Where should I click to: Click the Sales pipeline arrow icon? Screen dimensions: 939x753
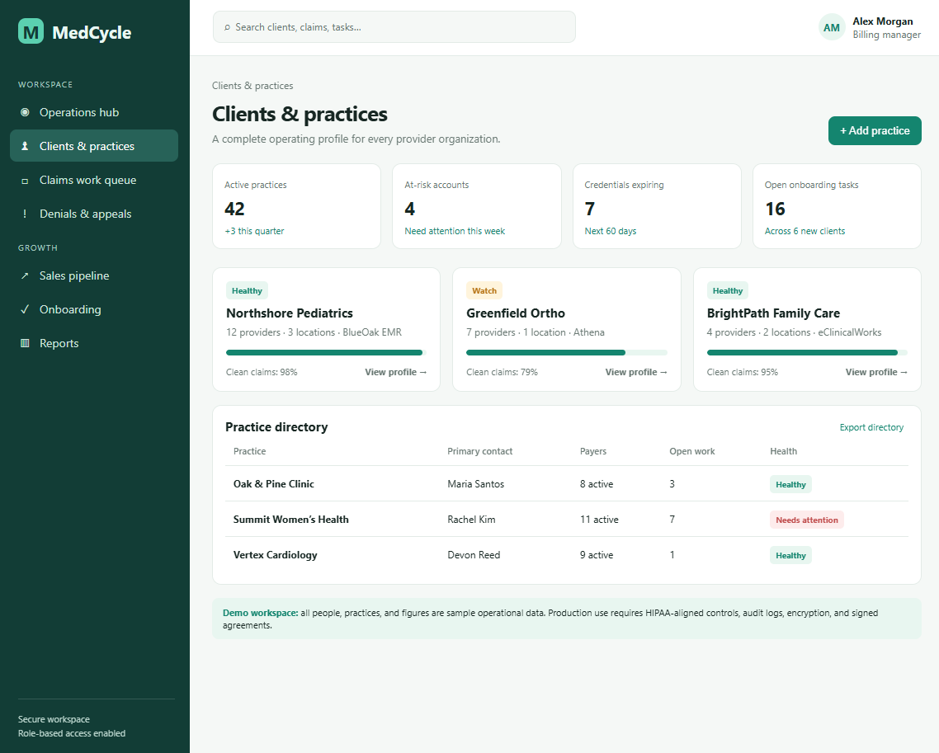tap(25, 276)
